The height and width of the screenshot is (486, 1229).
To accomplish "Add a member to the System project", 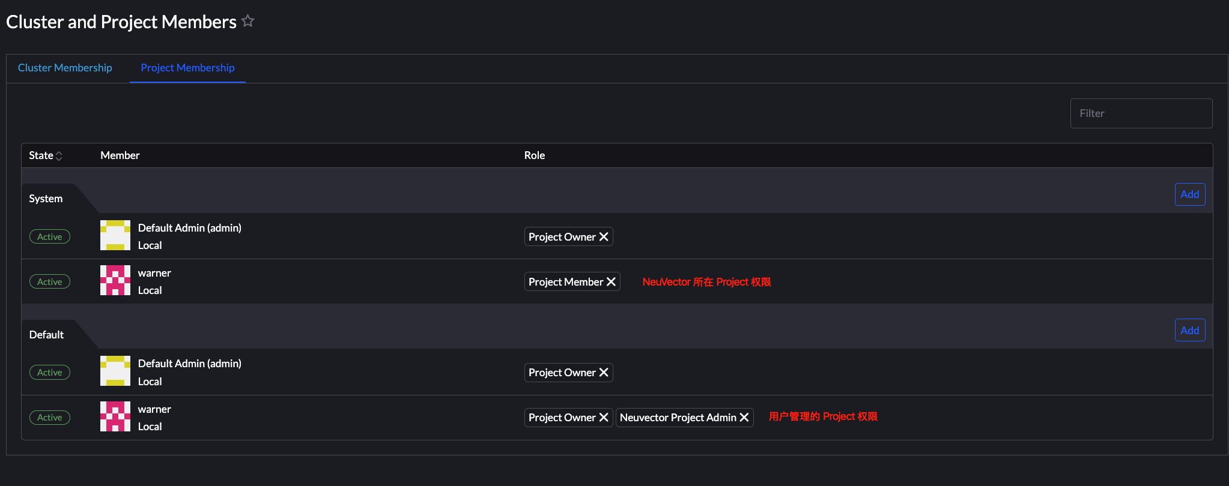I will (x=1189, y=194).
